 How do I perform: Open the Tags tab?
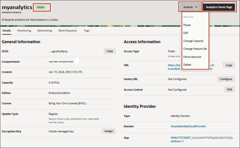tap(87, 31)
